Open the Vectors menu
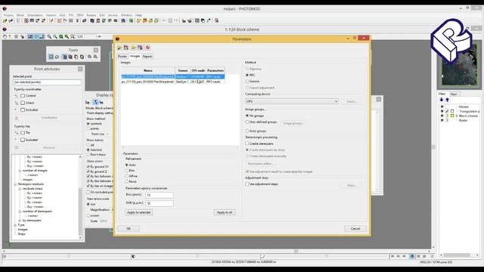484x272 pixels. tap(51, 15)
